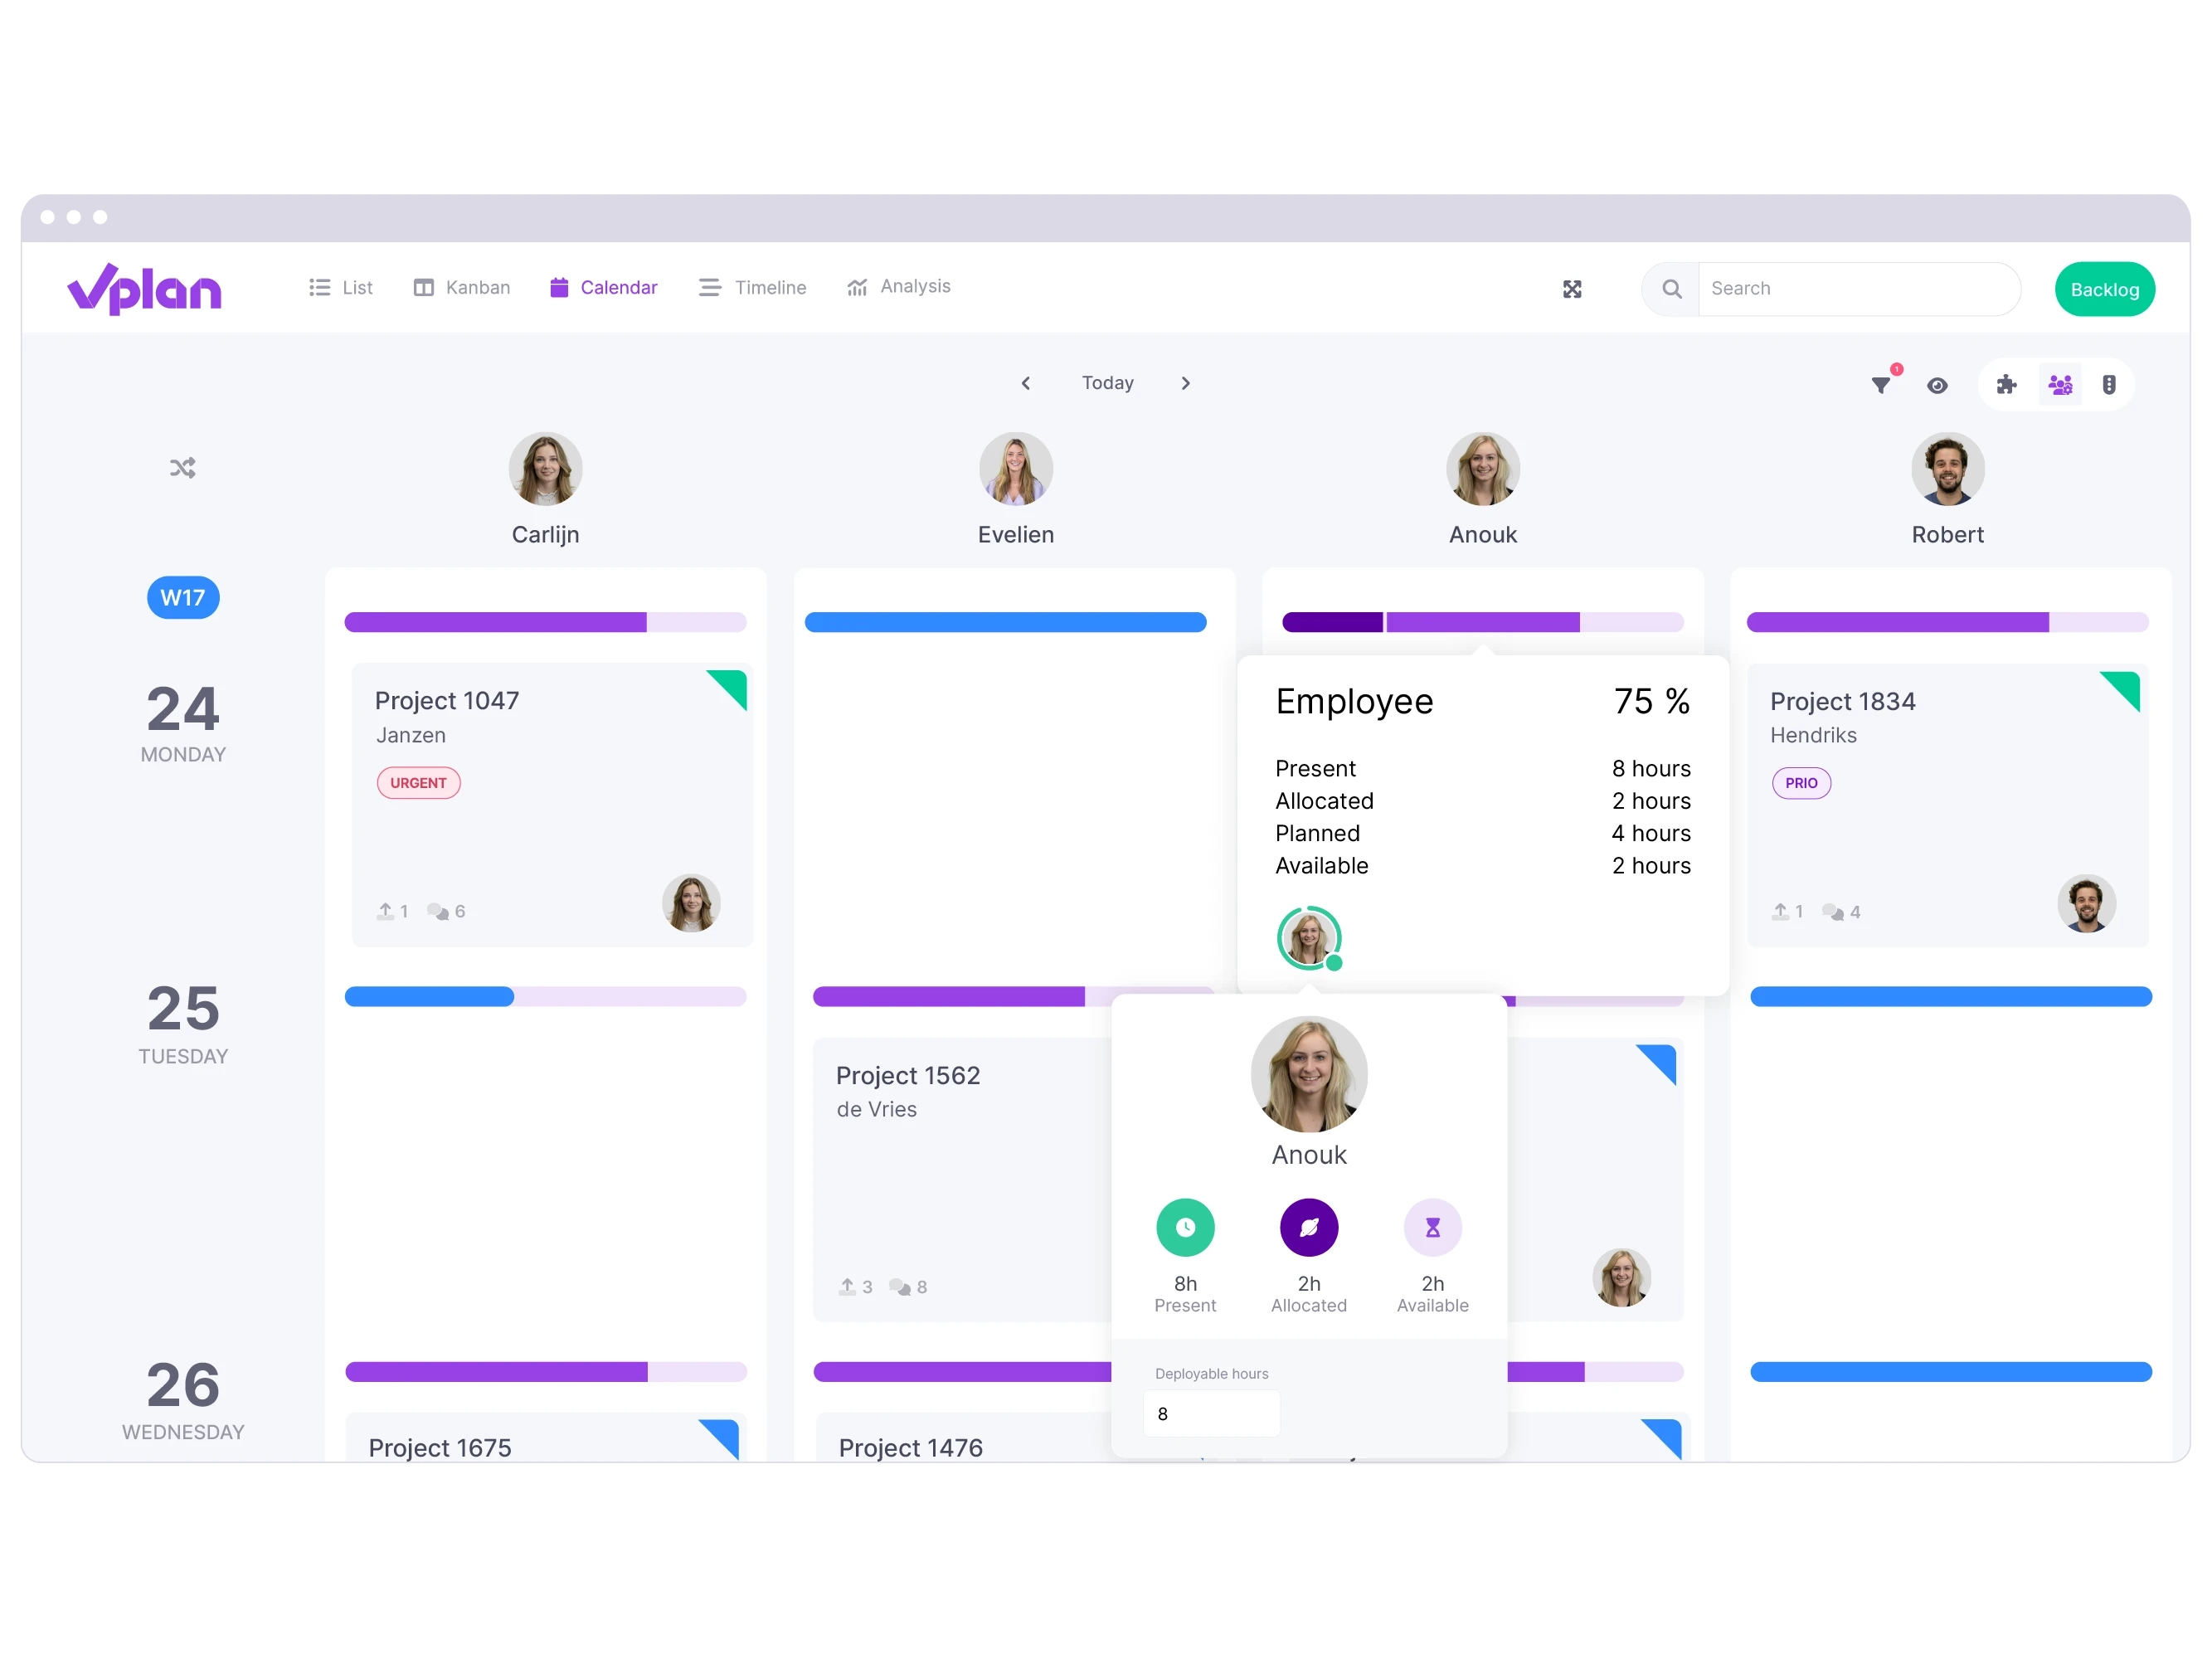This screenshot has width=2212, height=1659.
Task: Open the Analysis view tab
Action: tap(899, 286)
